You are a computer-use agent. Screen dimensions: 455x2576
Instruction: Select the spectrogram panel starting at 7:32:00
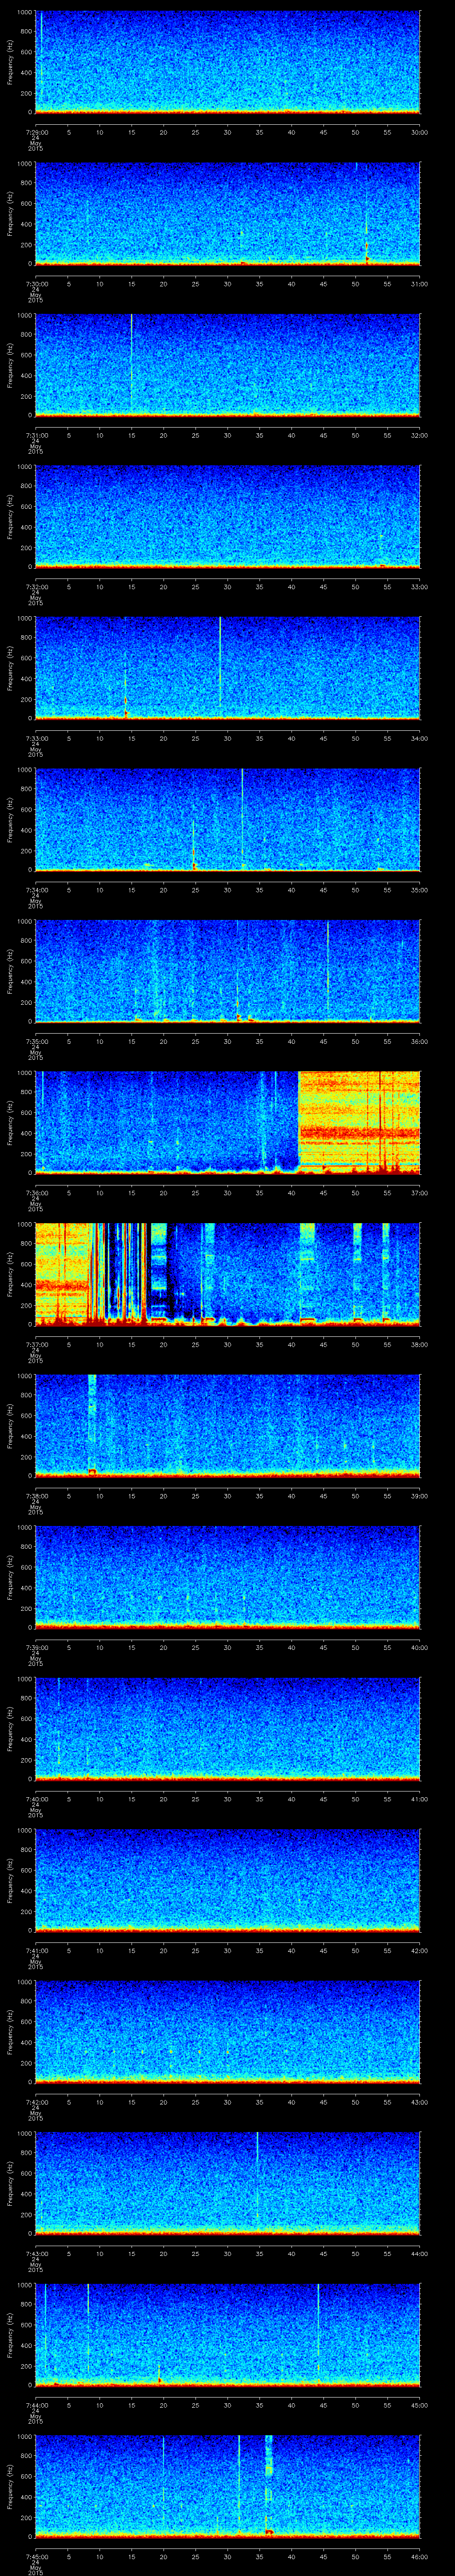tap(227, 517)
